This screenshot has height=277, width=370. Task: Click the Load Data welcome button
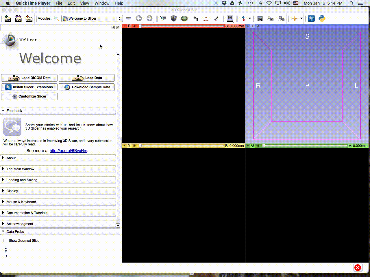(87, 78)
